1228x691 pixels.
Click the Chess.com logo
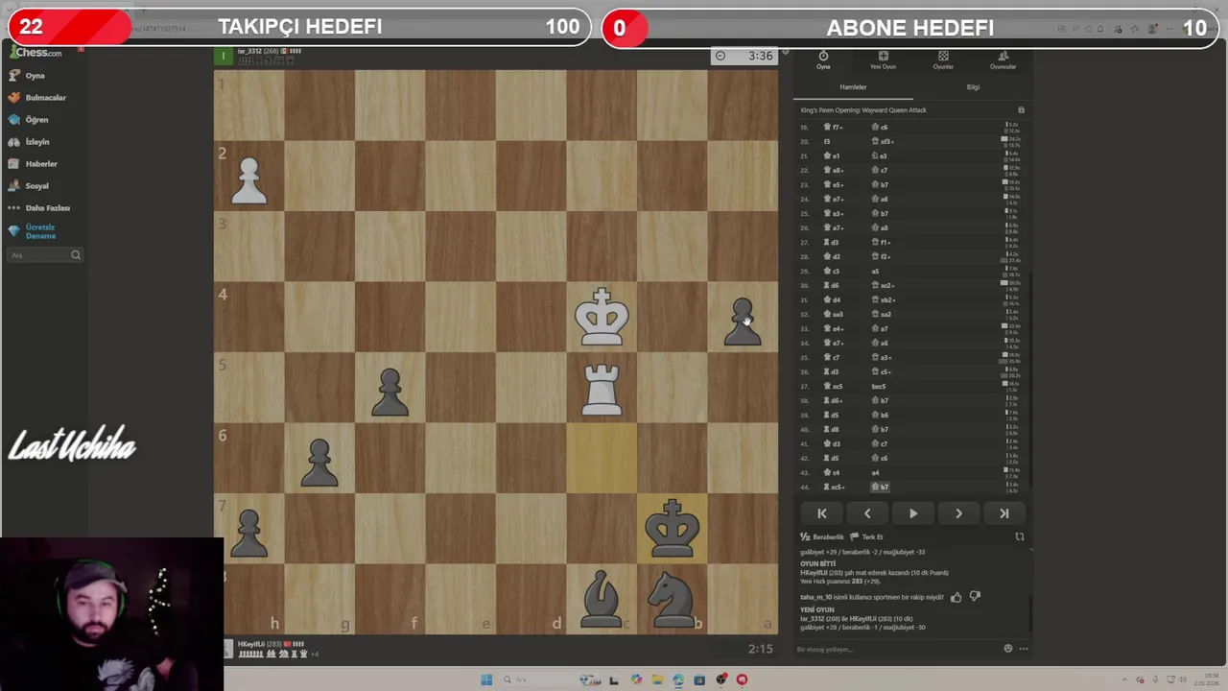click(35, 53)
